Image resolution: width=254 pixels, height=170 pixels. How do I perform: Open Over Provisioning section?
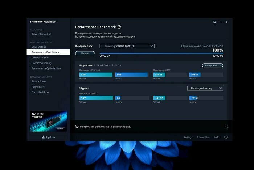pyautogui.click(x=41, y=63)
